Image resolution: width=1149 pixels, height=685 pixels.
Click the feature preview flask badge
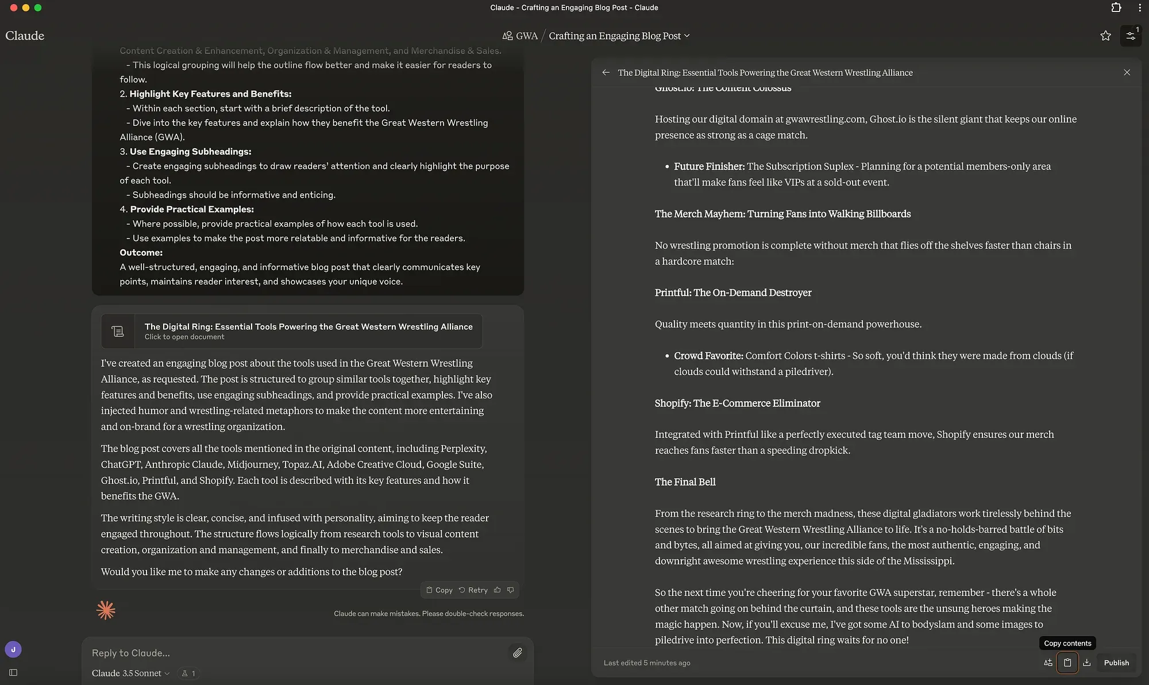click(188, 673)
